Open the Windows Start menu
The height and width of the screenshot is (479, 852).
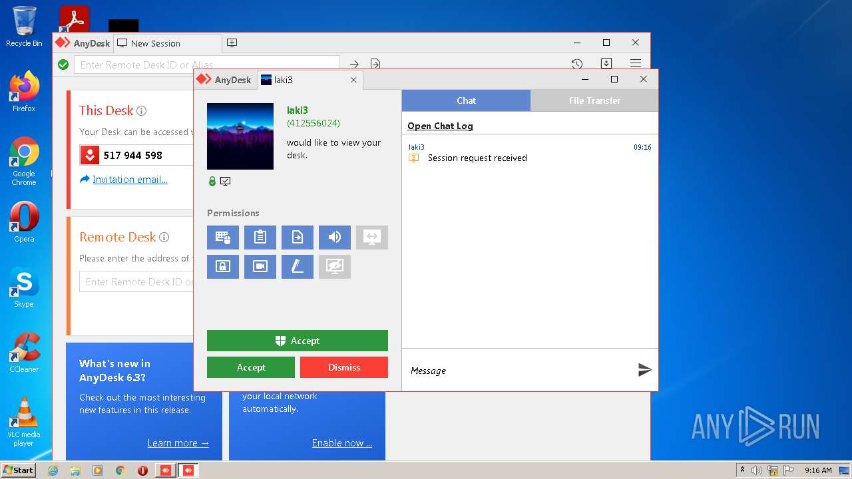[x=19, y=470]
